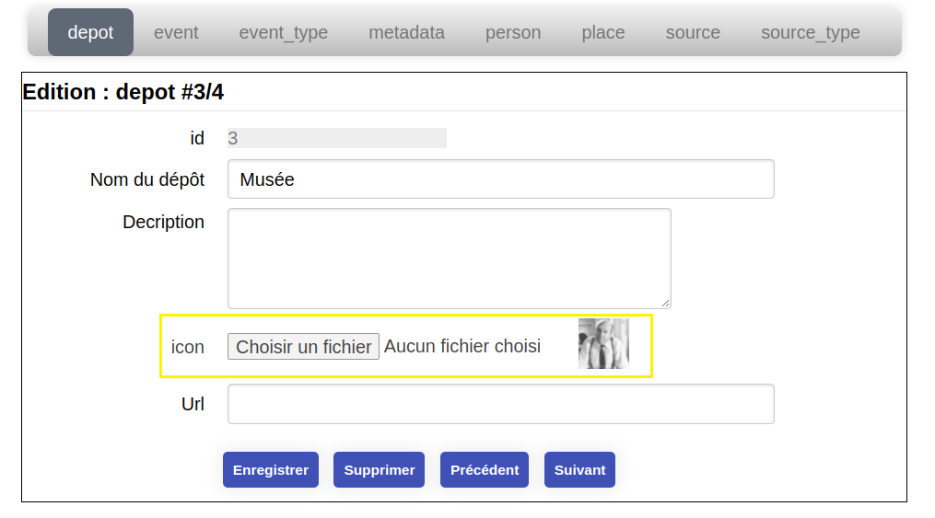Select the person tab

click(x=513, y=32)
